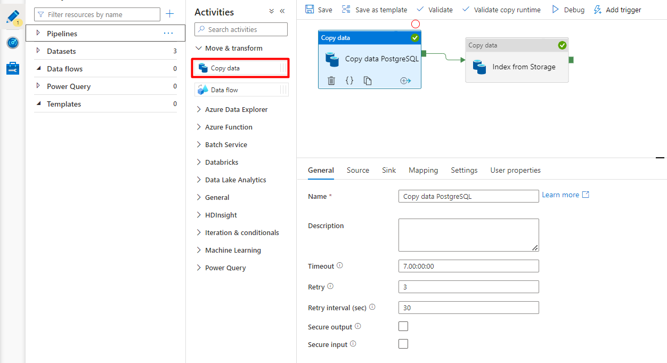Click the Timeout input field
Screen dimensions: 667x363
[x=469, y=266]
